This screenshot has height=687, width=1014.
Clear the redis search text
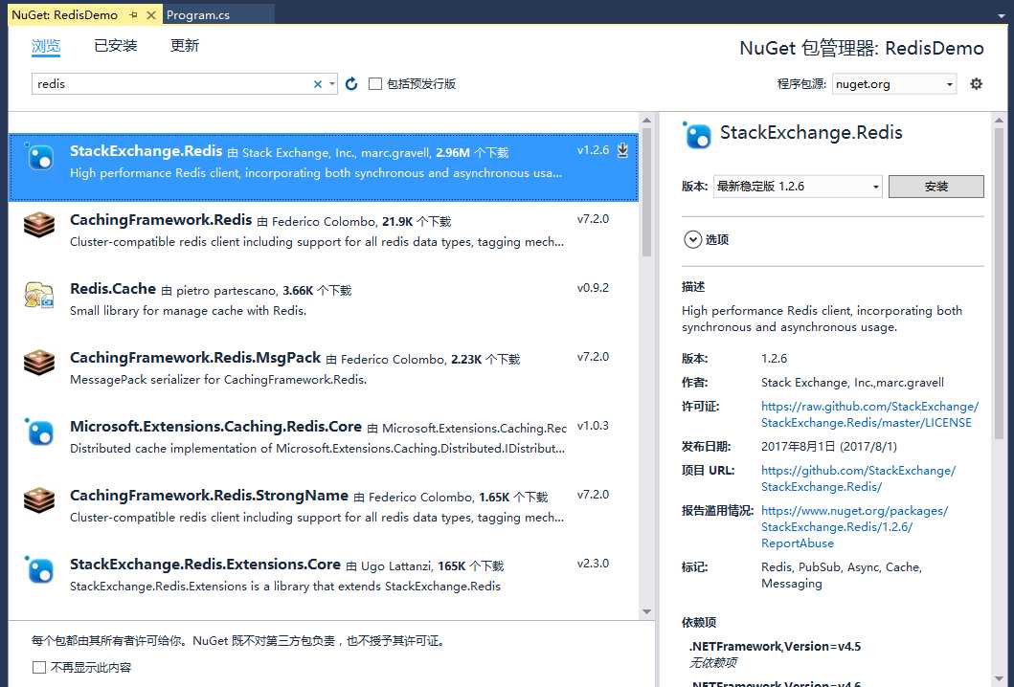318,84
